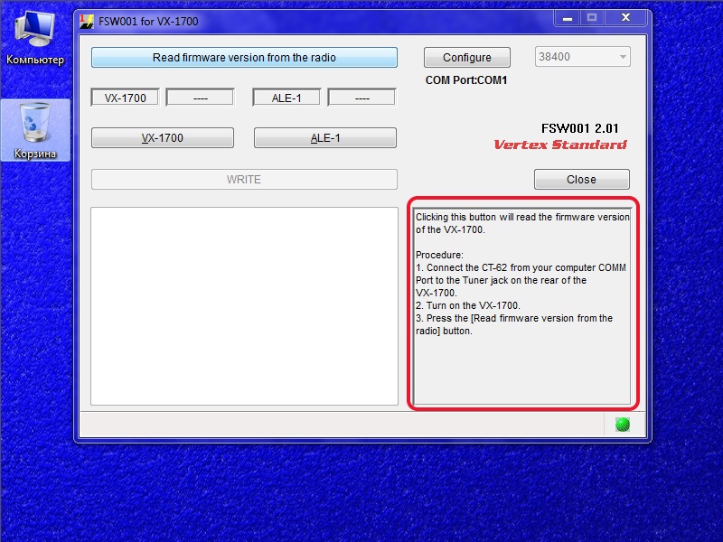This screenshot has height=542, width=723.
Task: Select the ALE-1 firmware file button
Action: point(325,138)
